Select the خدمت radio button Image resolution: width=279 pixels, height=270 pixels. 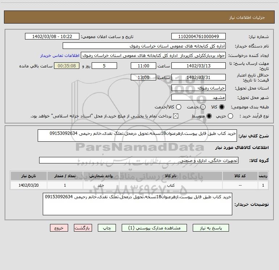(x=203, y=107)
